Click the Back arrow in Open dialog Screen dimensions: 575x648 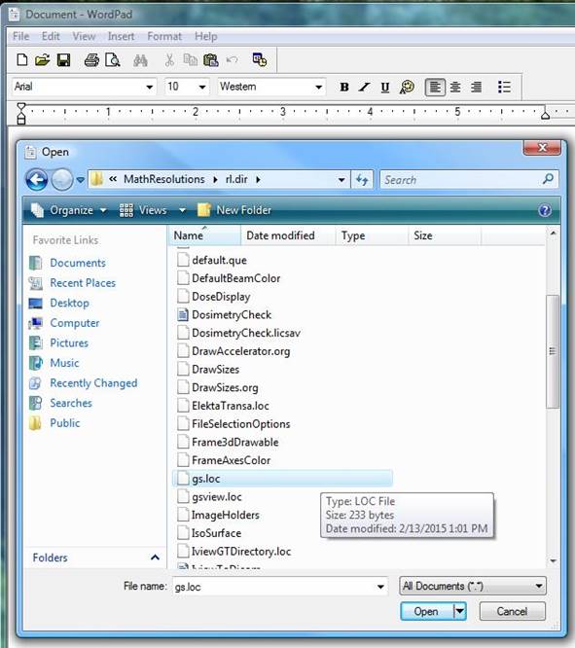point(37,180)
